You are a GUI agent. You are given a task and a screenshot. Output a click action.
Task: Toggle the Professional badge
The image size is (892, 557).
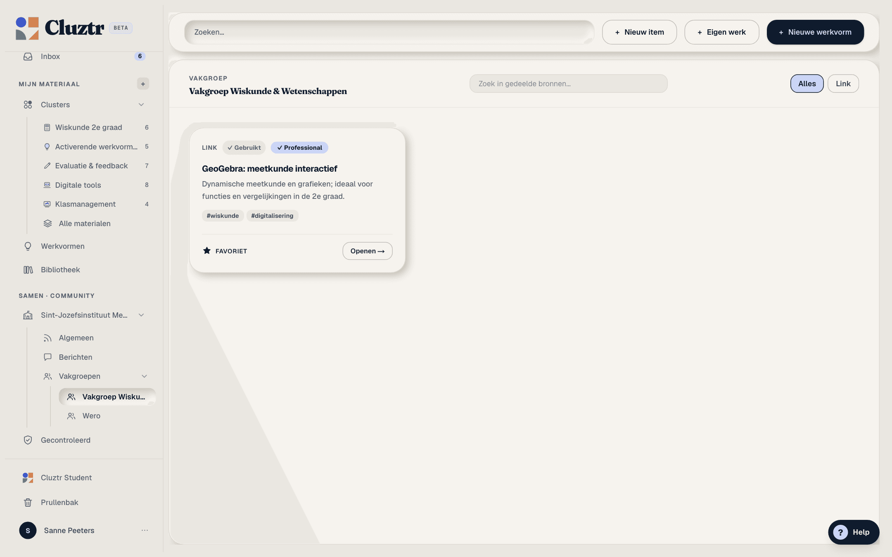tap(299, 148)
